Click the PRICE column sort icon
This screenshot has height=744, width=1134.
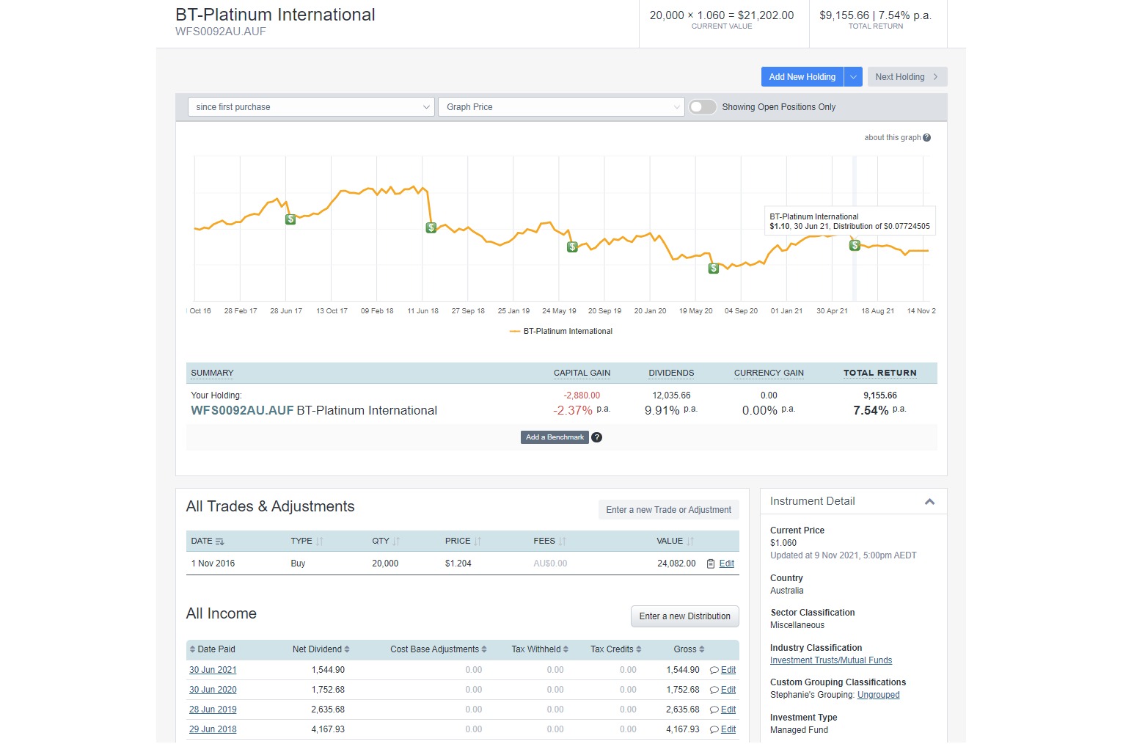478,541
